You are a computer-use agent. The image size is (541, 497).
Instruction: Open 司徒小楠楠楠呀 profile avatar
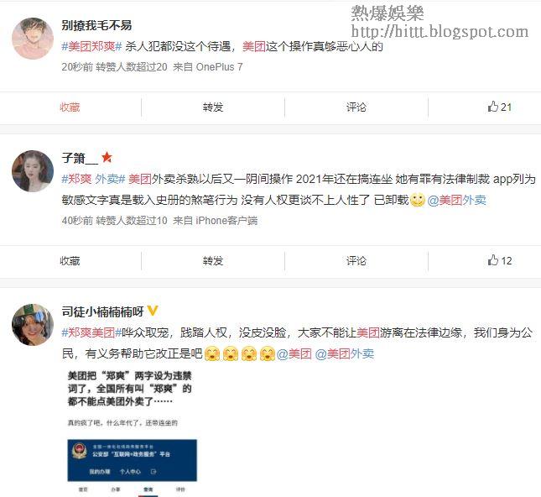[33, 325]
